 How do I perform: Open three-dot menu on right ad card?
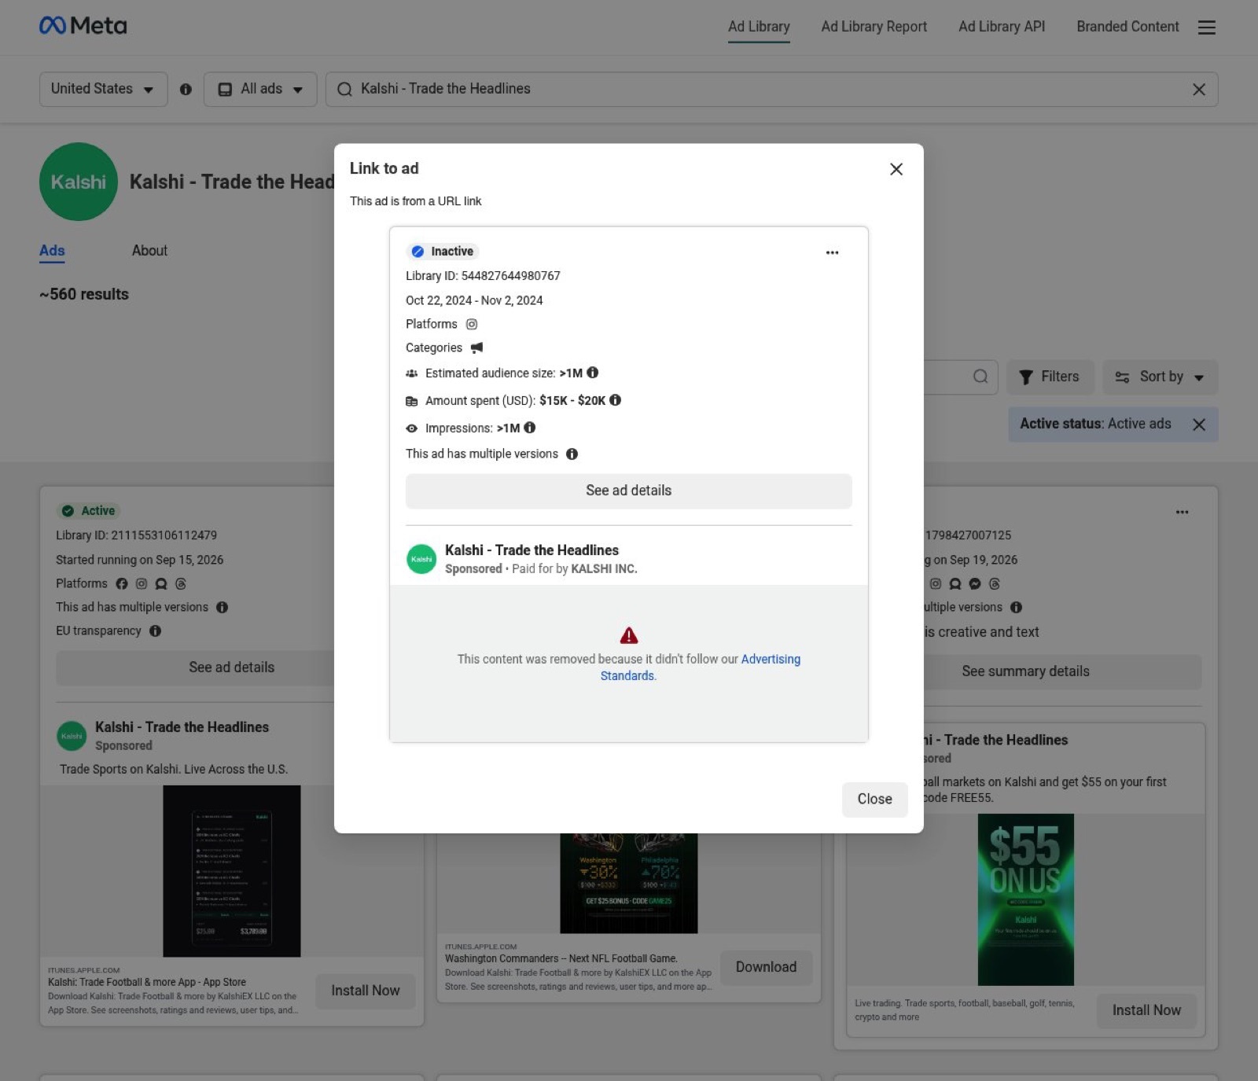[1182, 513]
